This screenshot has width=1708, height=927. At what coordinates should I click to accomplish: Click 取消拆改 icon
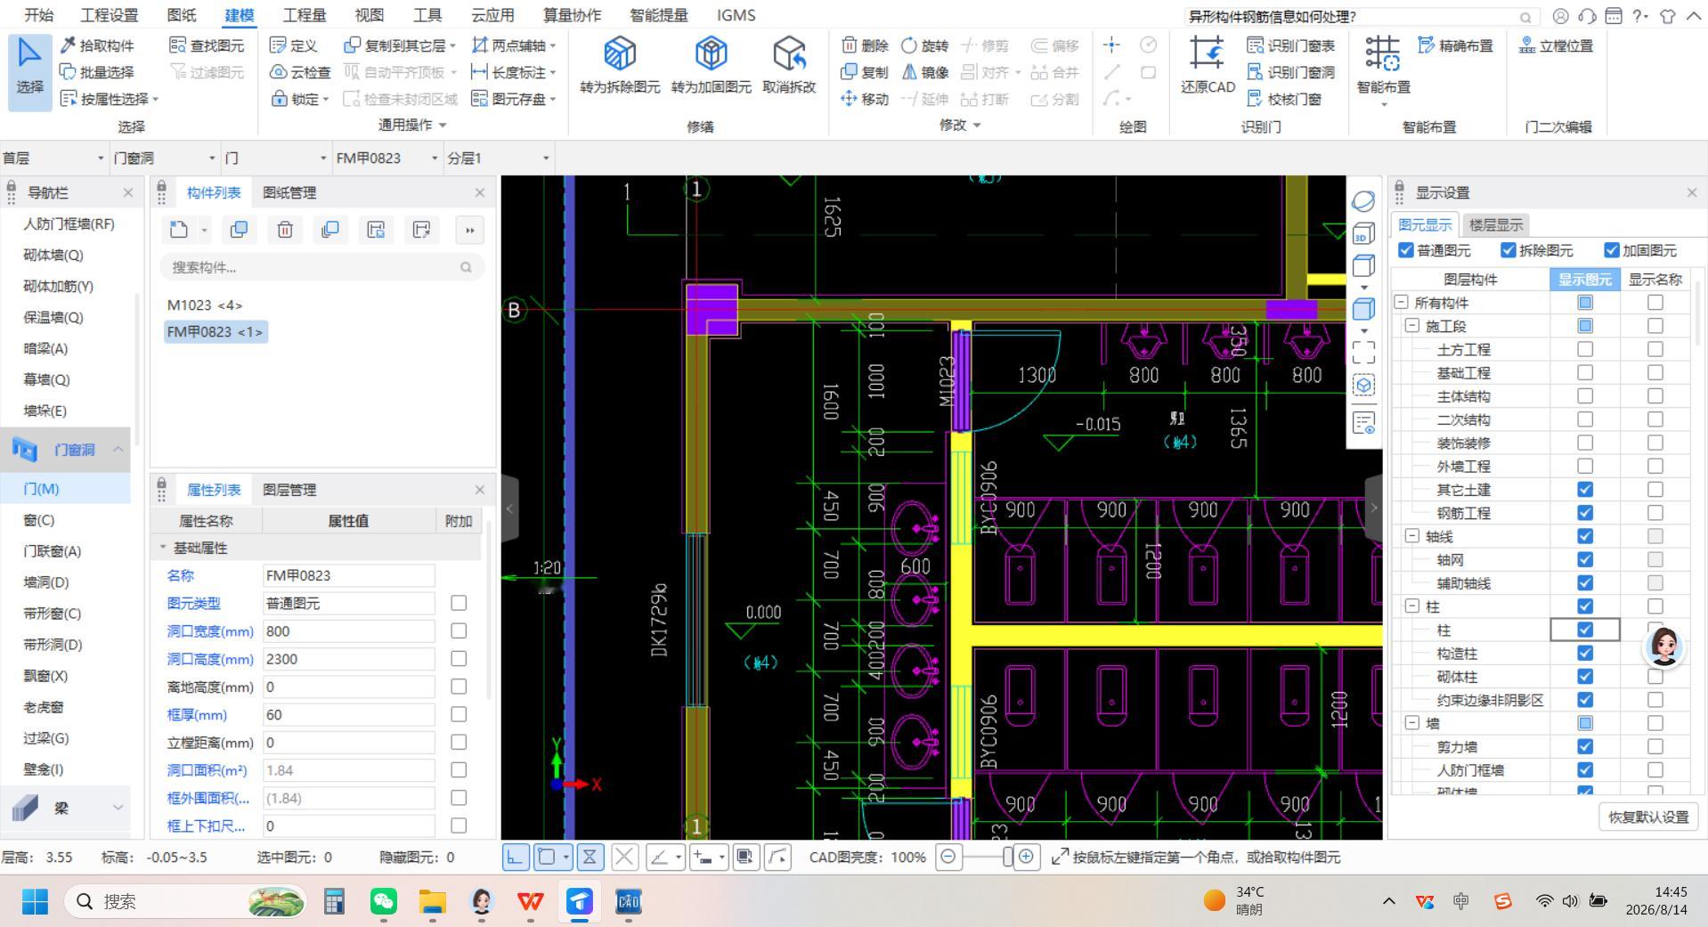(789, 53)
